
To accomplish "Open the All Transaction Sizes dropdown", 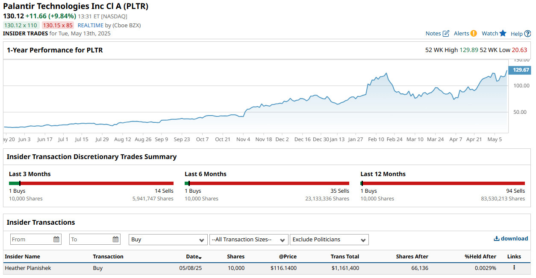I will tap(249, 240).
